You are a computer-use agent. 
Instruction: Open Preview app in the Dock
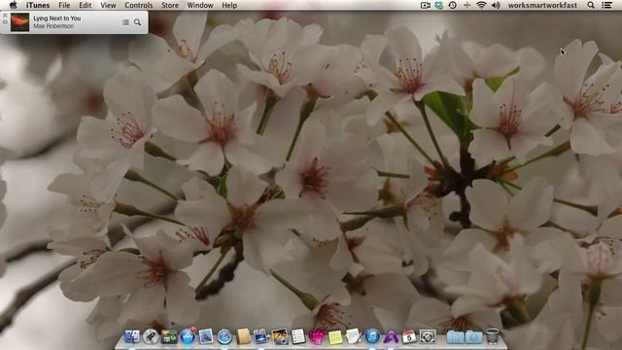click(x=206, y=336)
